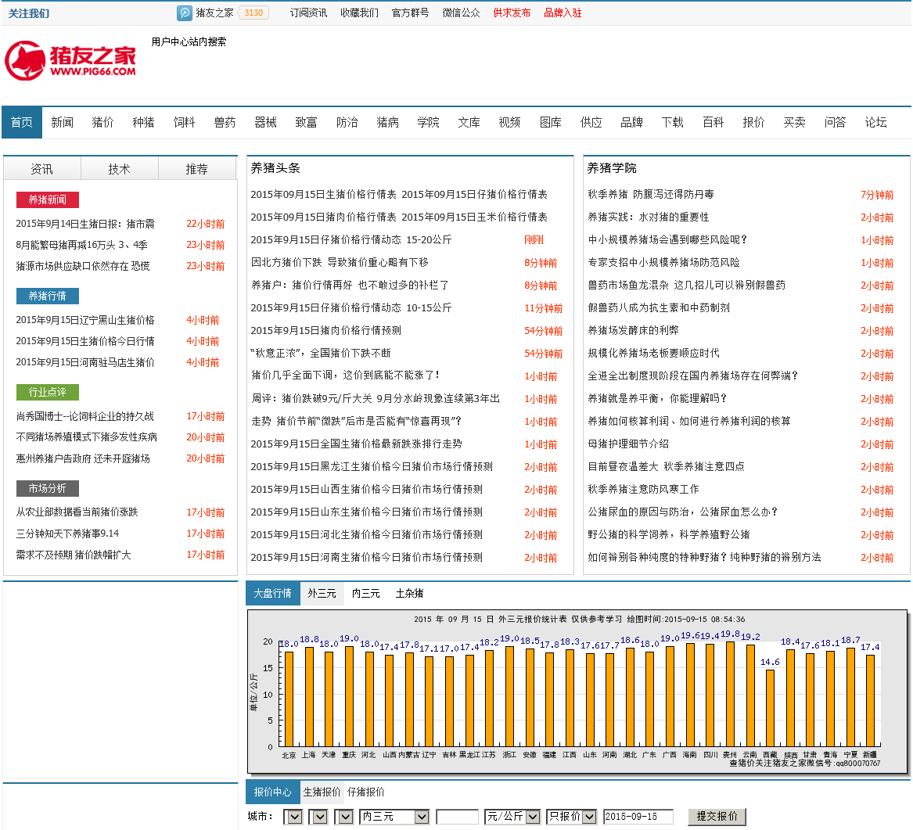
Task: Open article 秋季养猪 防腹泻还得防丹毒
Action: tap(650, 194)
